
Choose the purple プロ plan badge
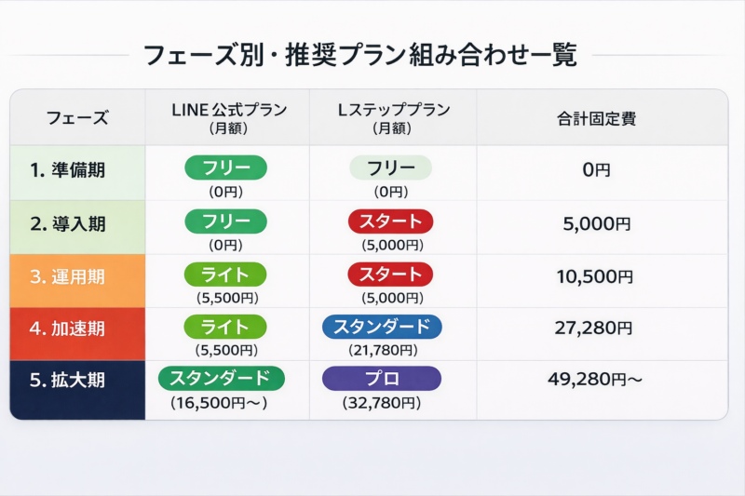[382, 379]
